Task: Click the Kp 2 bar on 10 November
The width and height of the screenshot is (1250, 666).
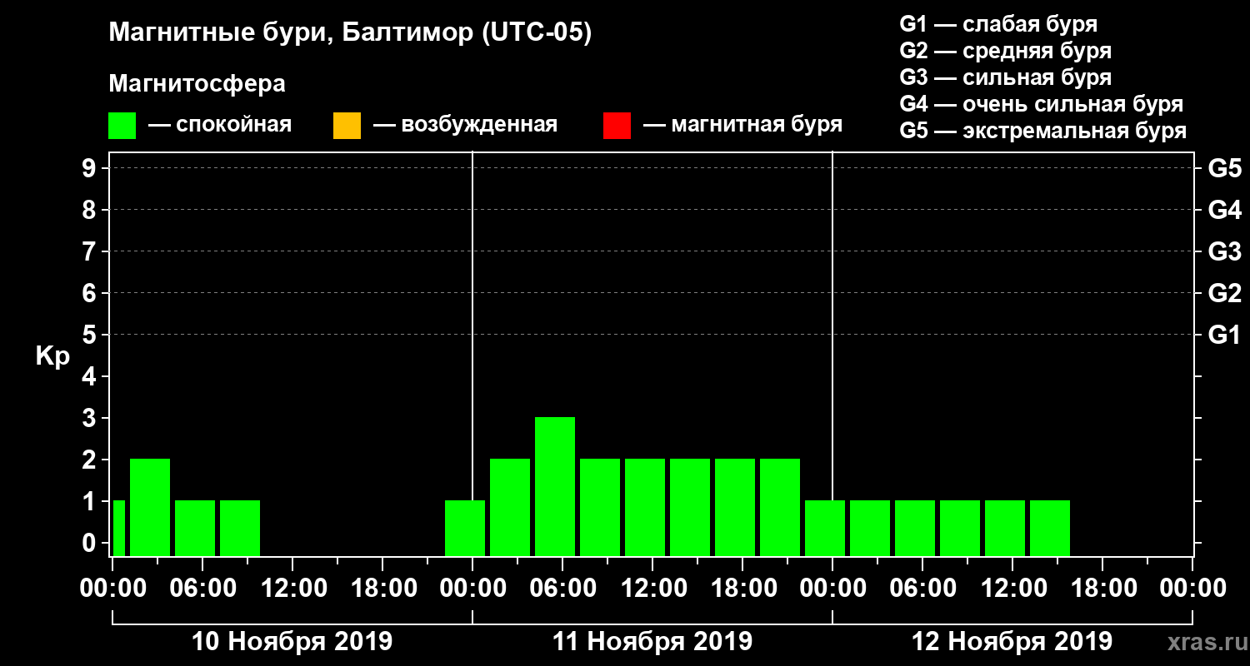Action: point(150,507)
